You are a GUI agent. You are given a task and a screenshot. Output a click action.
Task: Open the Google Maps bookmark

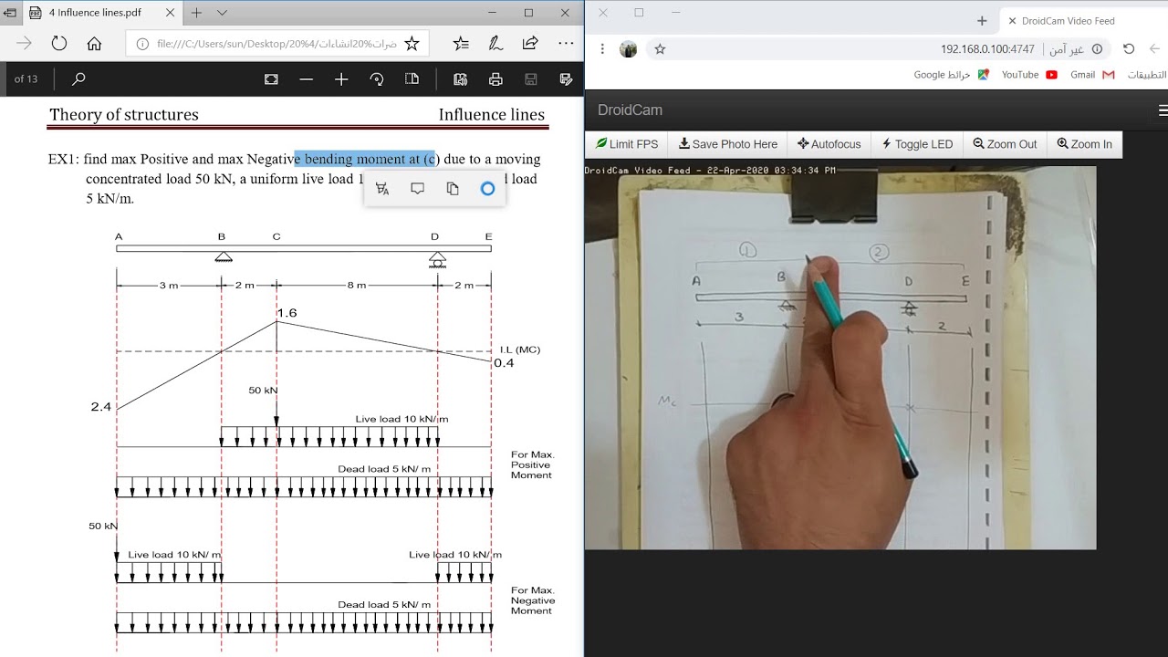(952, 75)
